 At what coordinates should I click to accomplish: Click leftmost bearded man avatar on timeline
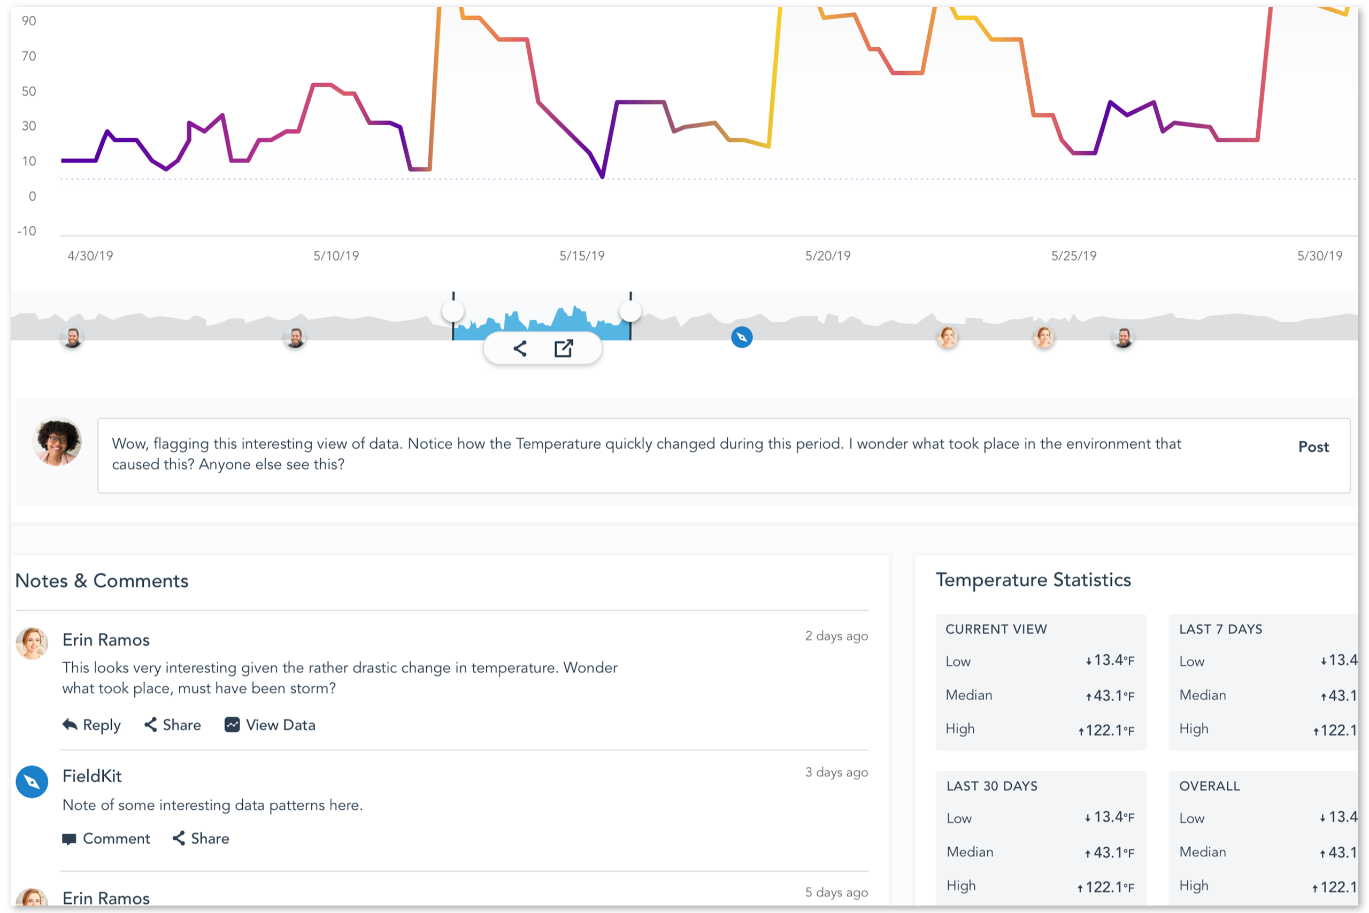[73, 337]
